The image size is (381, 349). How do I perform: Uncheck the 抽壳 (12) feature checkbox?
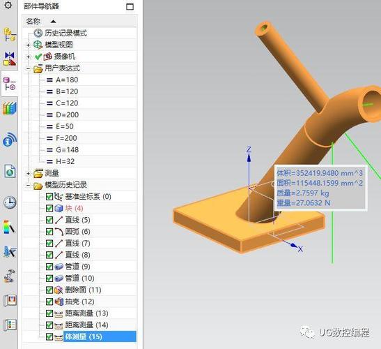49,302
